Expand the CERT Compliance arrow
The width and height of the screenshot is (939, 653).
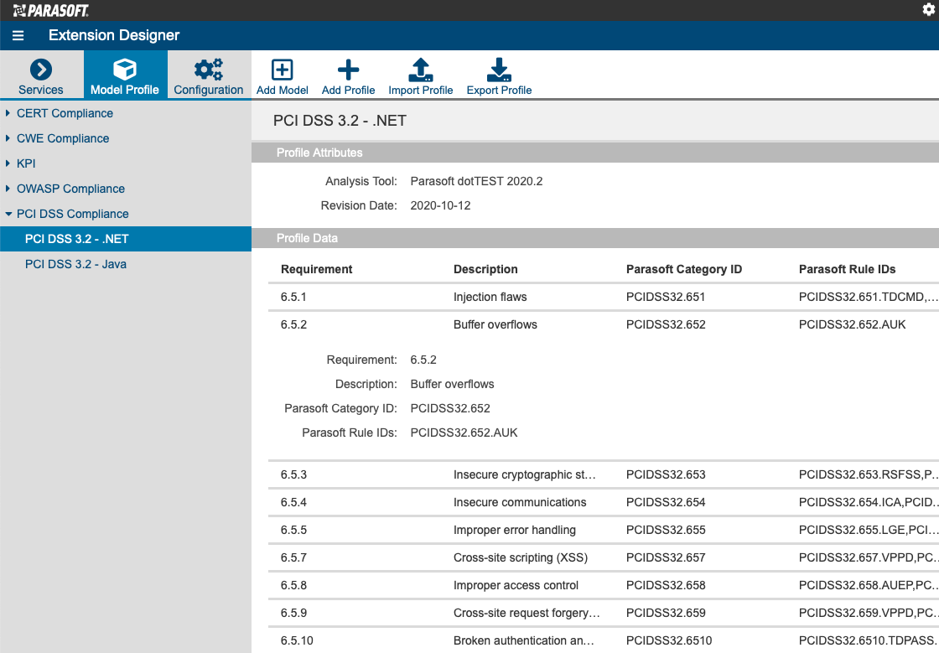pos(8,113)
